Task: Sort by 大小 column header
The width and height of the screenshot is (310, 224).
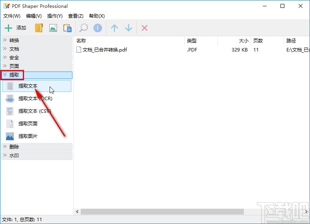Action: 234,41
